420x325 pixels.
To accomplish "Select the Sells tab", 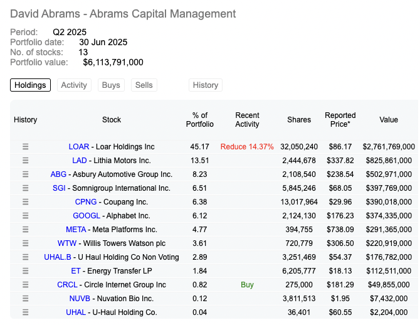I will (144, 85).
